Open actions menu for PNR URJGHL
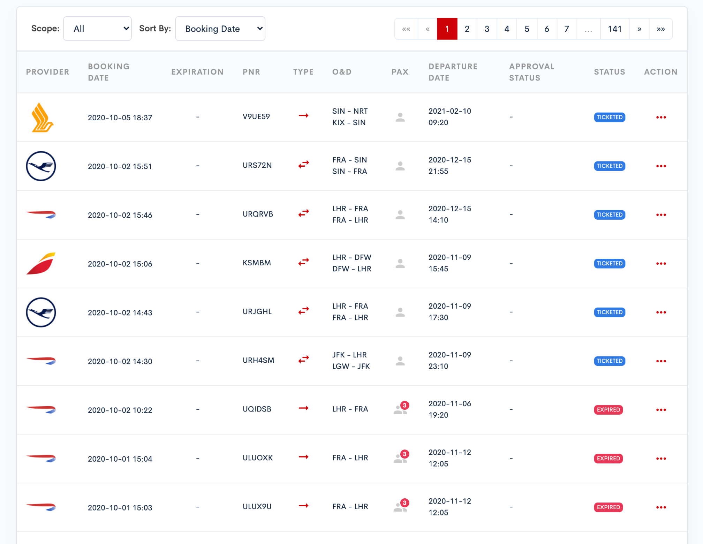This screenshot has height=544, width=703. click(661, 312)
